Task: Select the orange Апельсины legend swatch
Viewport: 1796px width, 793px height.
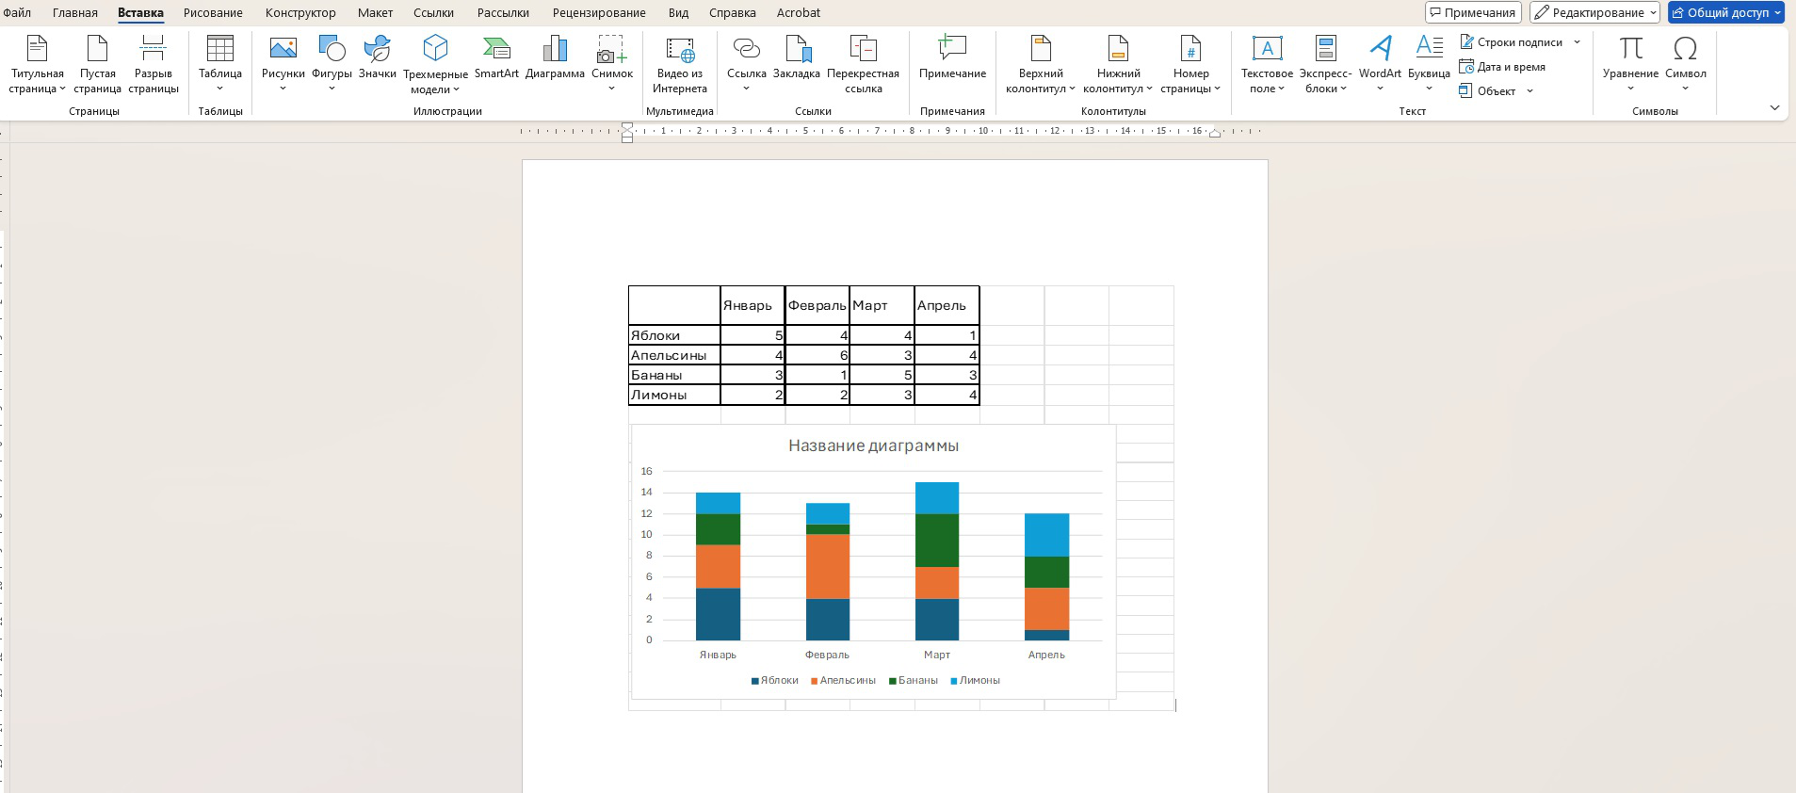Action: click(814, 681)
